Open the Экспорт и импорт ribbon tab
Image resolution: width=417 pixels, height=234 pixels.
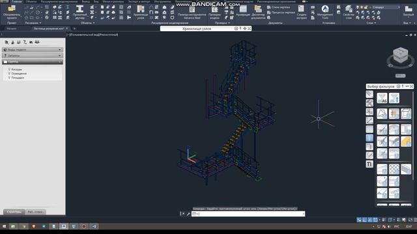[139, 1]
